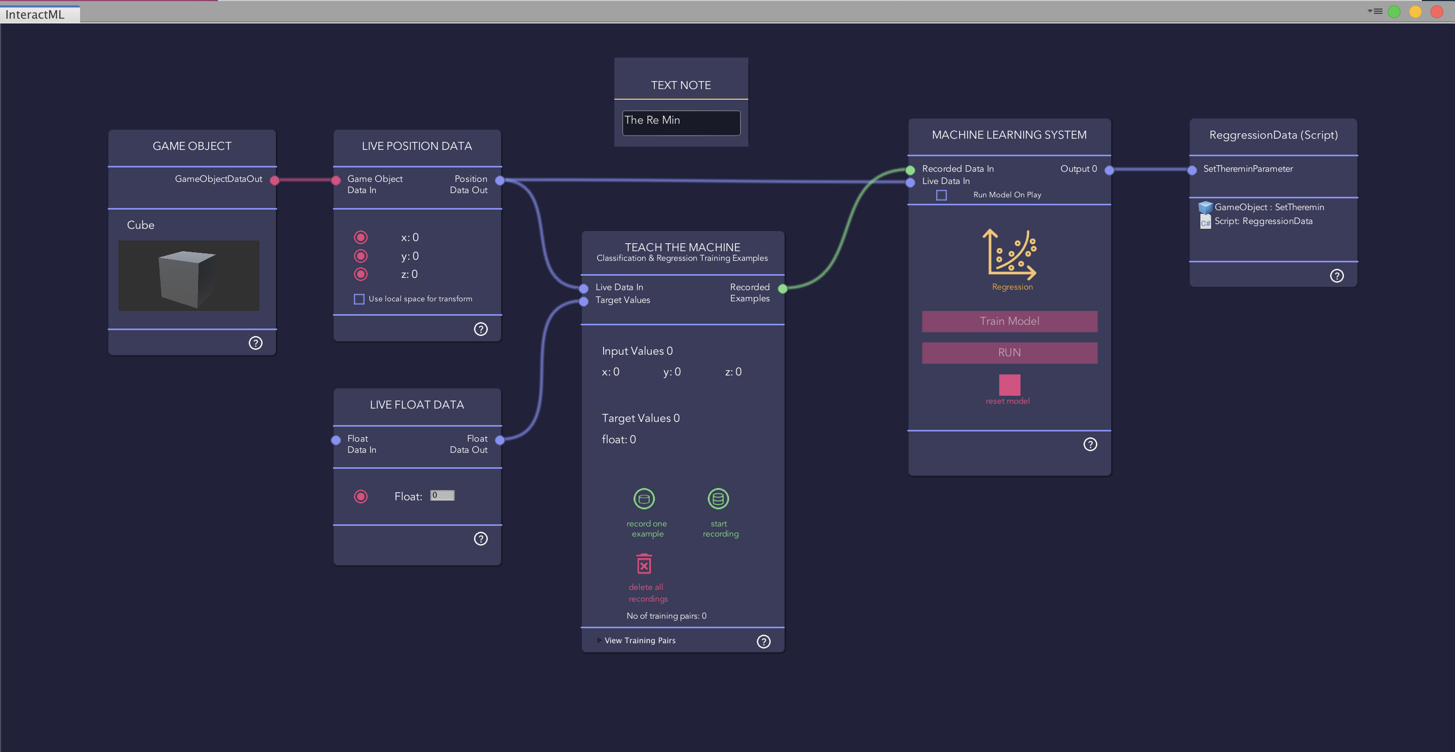Click the reset model icon
This screenshot has width=1455, height=752.
click(1008, 383)
